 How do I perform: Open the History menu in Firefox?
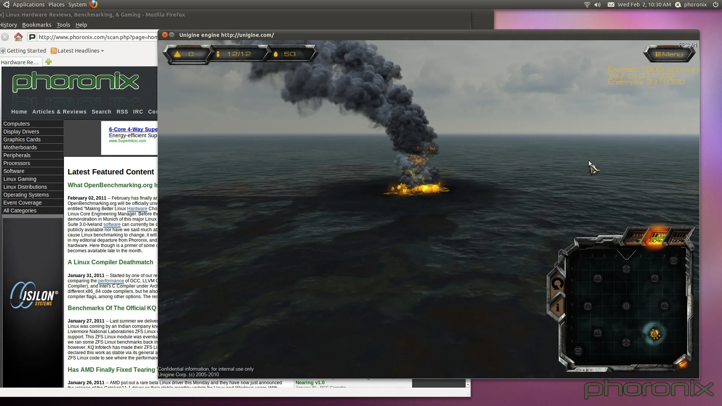9,25
